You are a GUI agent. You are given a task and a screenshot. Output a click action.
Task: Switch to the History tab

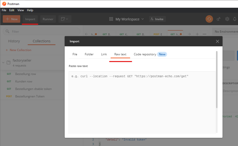[x=14, y=41]
